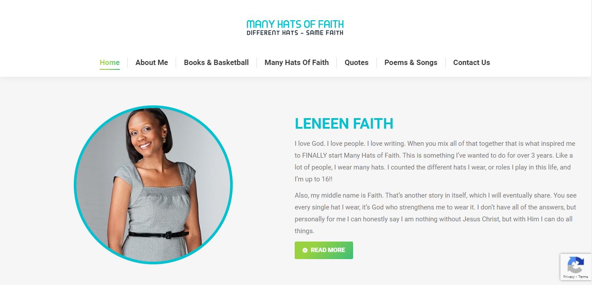Click the reCAPTCHA Terms link
The width and height of the screenshot is (592, 285).
point(583,277)
